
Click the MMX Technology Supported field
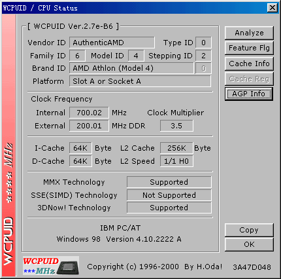[169, 182]
